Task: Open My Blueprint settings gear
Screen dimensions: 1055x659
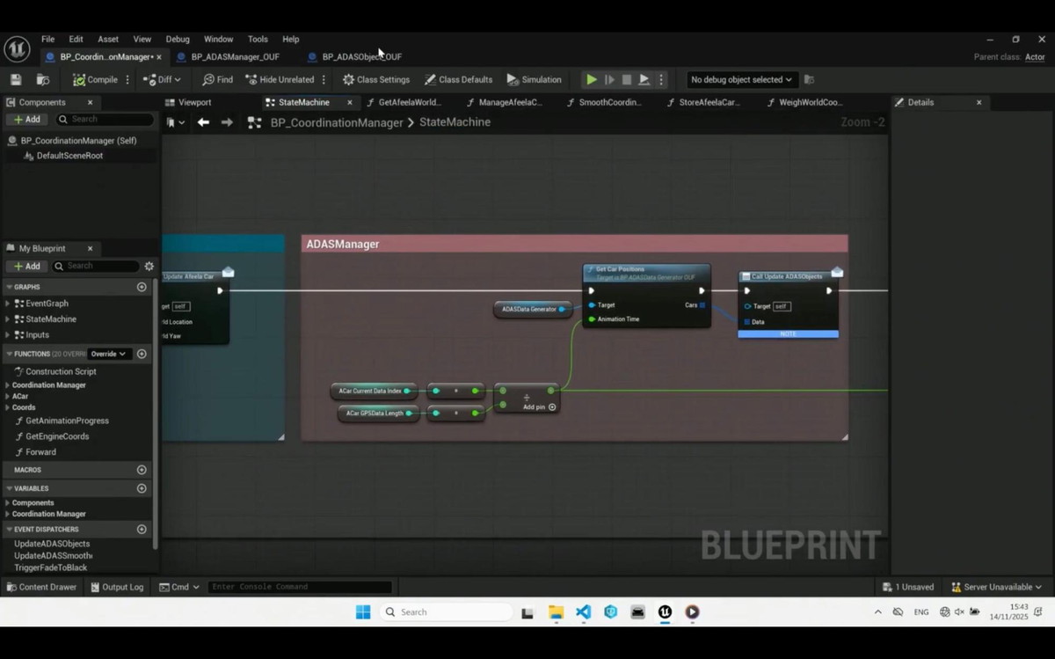Action: pos(149,266)
